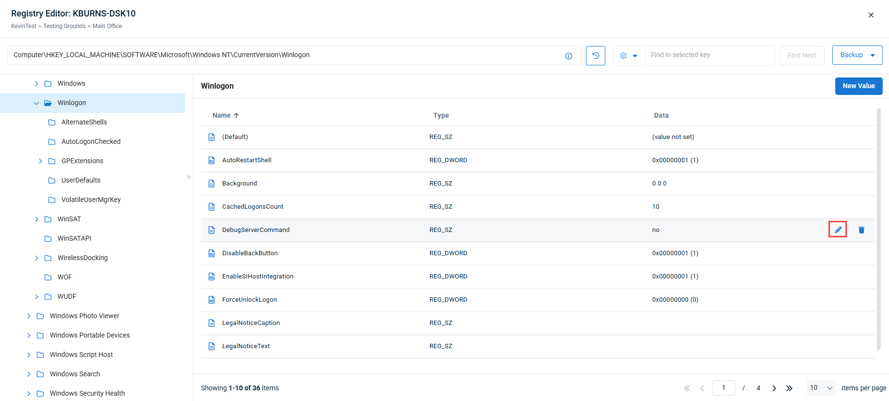Collapse the Winlogon tree node

point(36,103)
